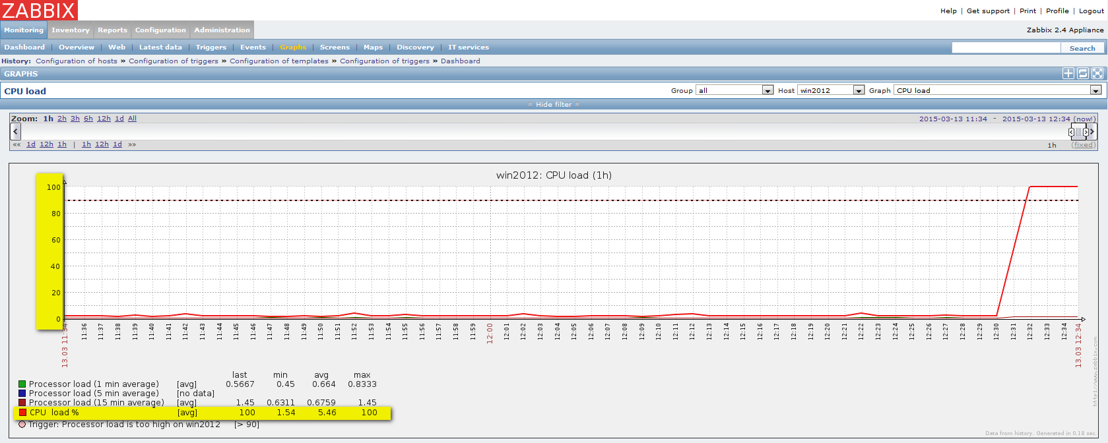
Task: Click the Logout link
Action: tap(1092, 11)
